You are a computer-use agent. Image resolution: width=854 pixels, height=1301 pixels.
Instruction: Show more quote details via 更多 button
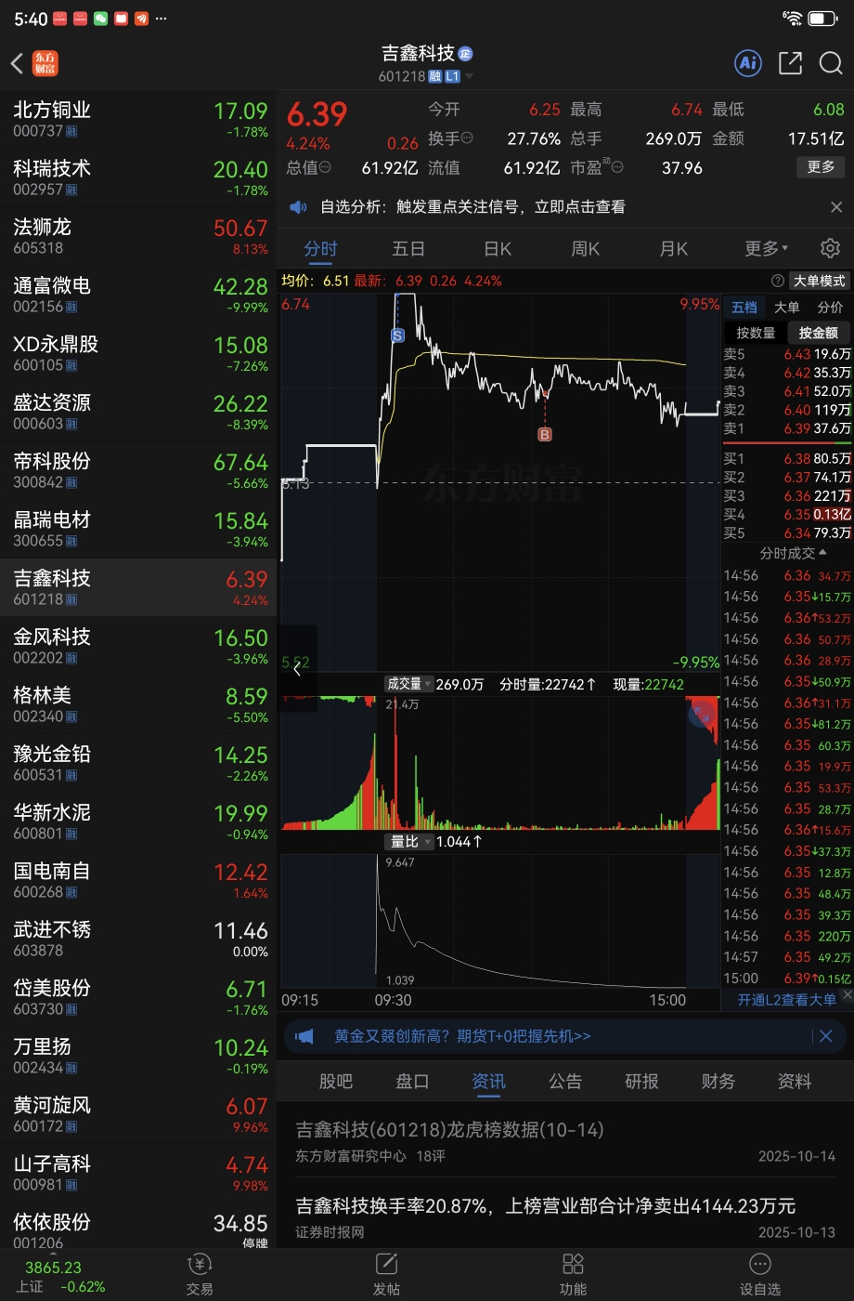click(821, 167)
